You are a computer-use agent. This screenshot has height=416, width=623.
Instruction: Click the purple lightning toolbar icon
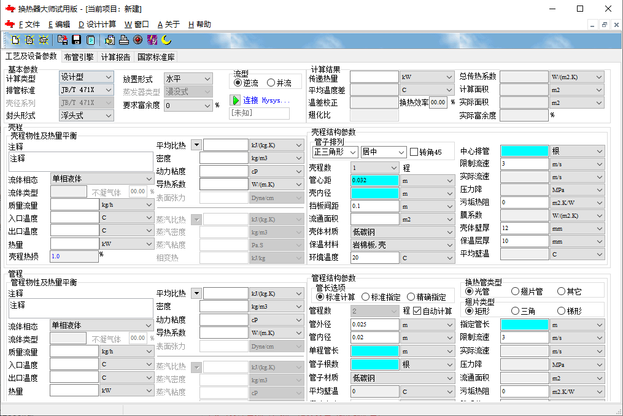point(152,40)
